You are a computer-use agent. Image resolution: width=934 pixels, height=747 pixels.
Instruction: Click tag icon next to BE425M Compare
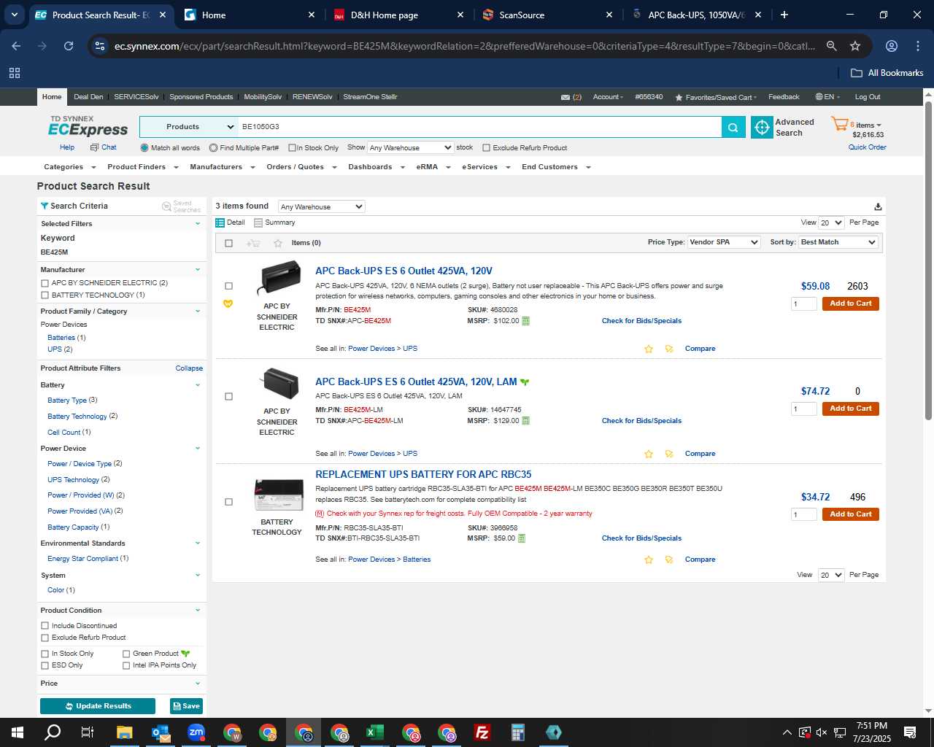tap(669, 349)
